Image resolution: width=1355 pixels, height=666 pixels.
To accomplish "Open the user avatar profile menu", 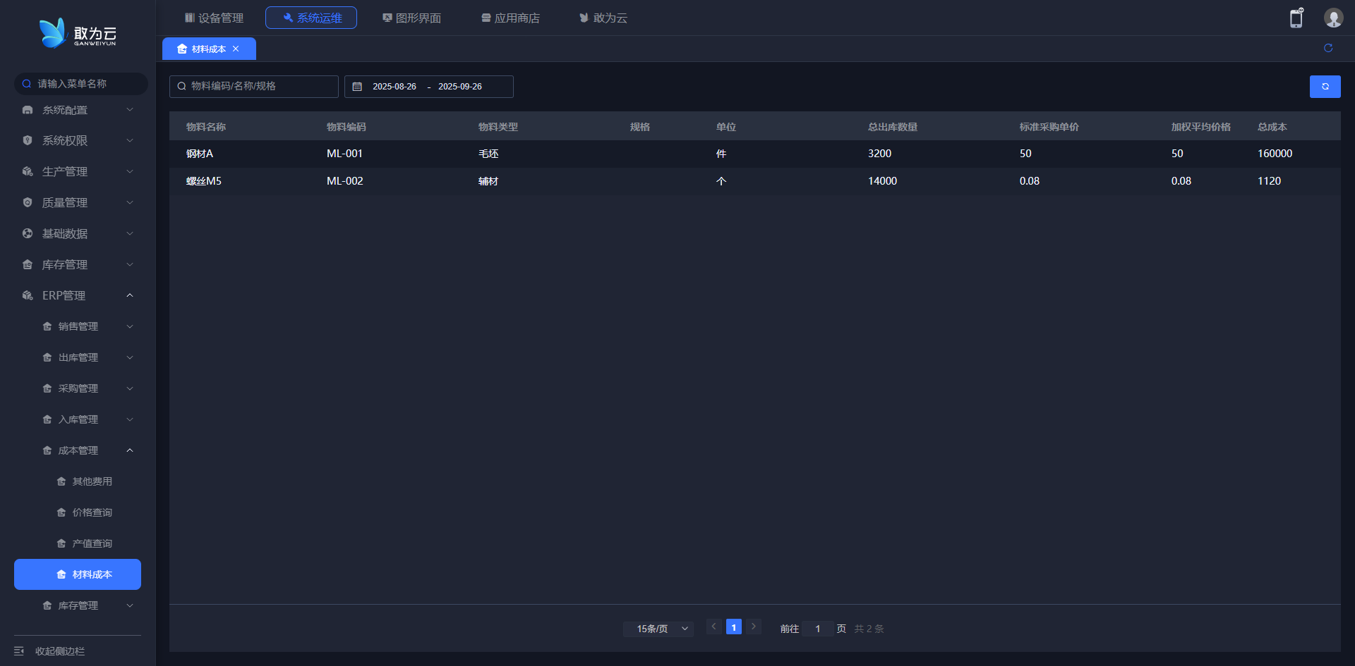I will pos(1333,18).
